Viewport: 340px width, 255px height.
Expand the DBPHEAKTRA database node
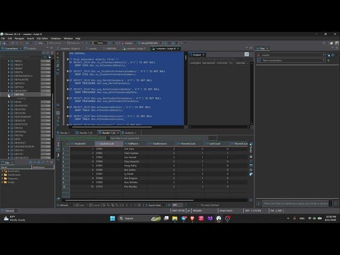point(8,80)
